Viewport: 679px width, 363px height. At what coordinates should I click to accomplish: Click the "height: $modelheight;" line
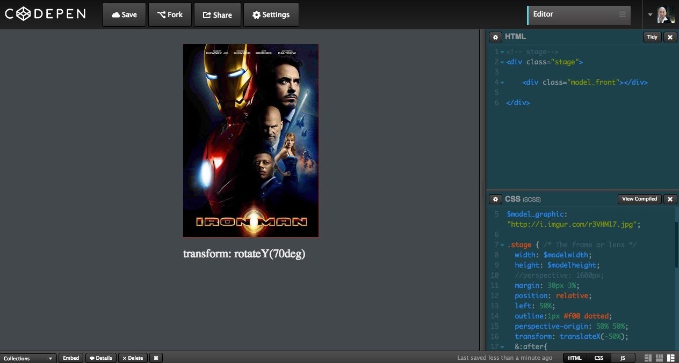[557, 265]
